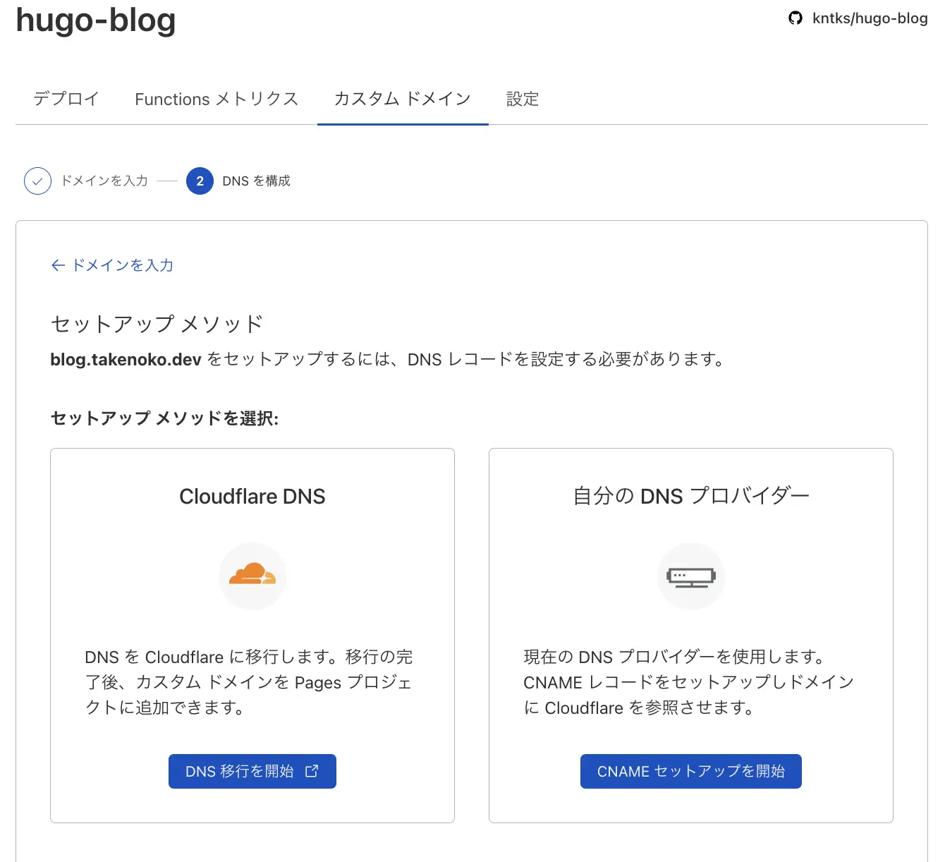Open the kntks/hugo-blog repository link
This screenshot has height=862, width=945.
(x=870, y=18)
